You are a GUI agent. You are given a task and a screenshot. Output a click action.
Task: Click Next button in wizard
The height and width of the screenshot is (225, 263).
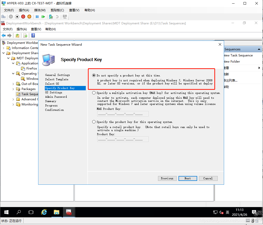coord(188,179)
